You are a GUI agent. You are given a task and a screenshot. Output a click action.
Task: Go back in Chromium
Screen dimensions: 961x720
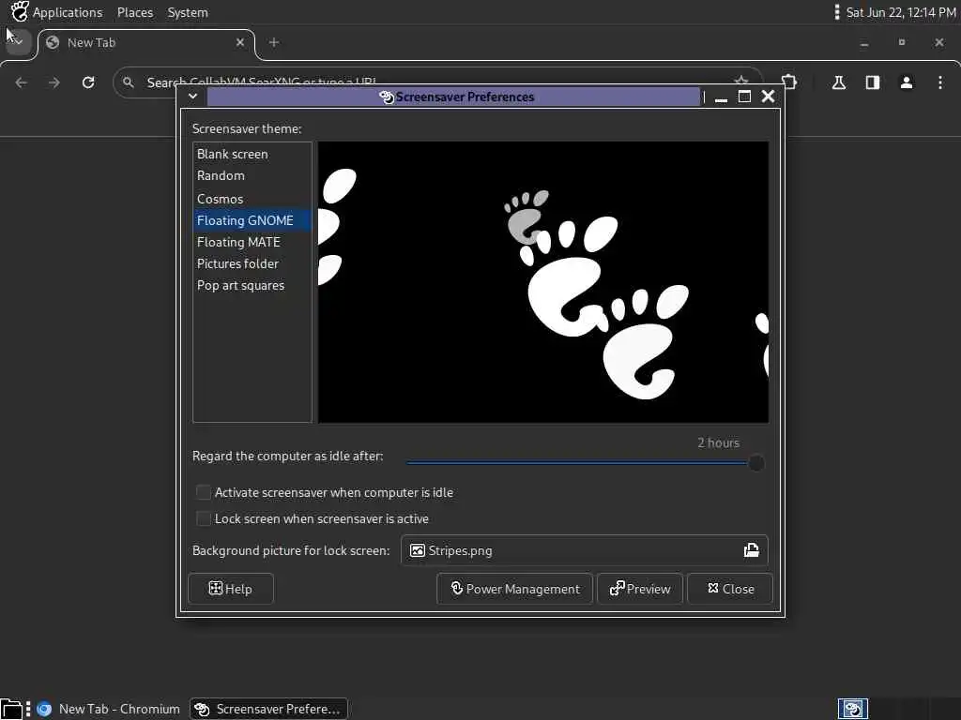point(22,82)
